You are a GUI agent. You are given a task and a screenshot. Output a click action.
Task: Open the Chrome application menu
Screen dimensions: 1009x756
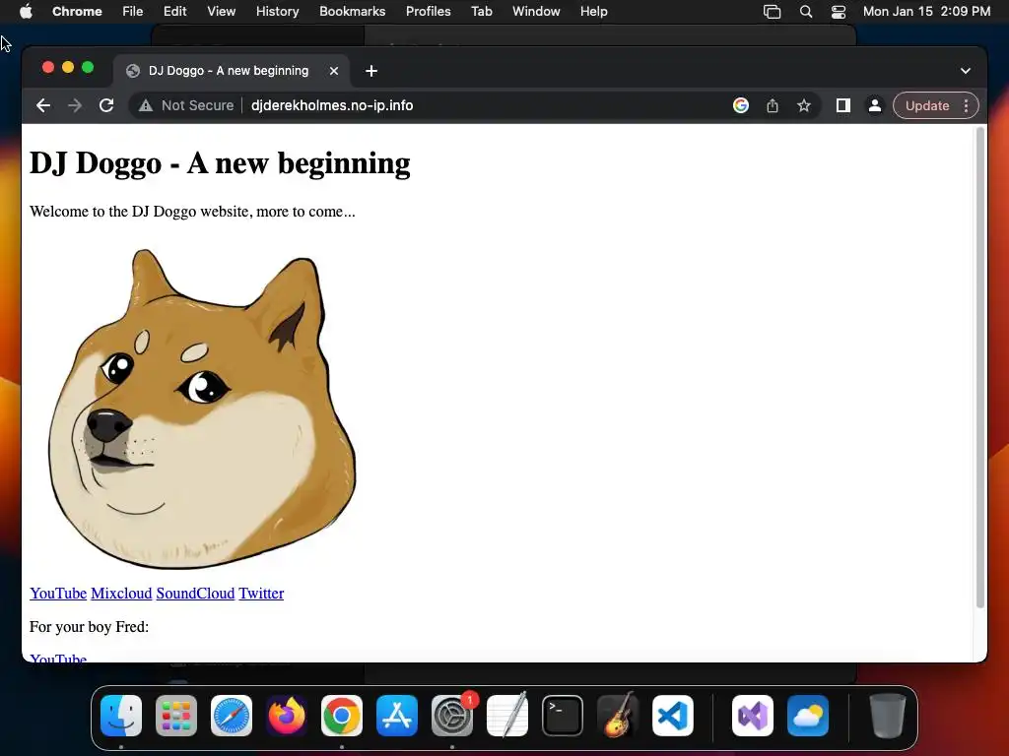point(77,12)
